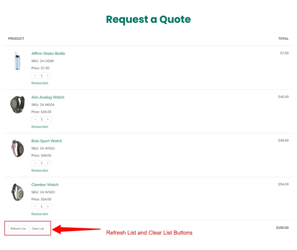This screenshot has width=297, height=250.
Task: Select the quantity input for Bolo Sport Watch
Action: 41,163
